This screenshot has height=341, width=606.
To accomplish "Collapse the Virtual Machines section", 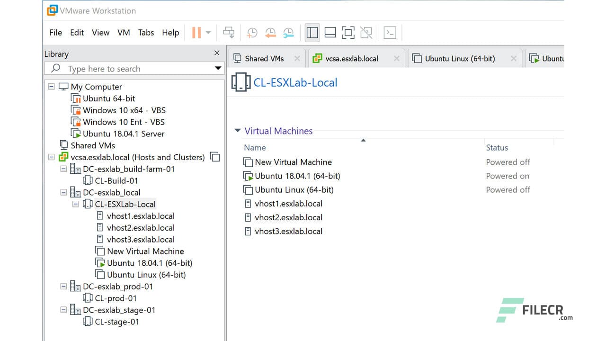I will click(237, 131).
